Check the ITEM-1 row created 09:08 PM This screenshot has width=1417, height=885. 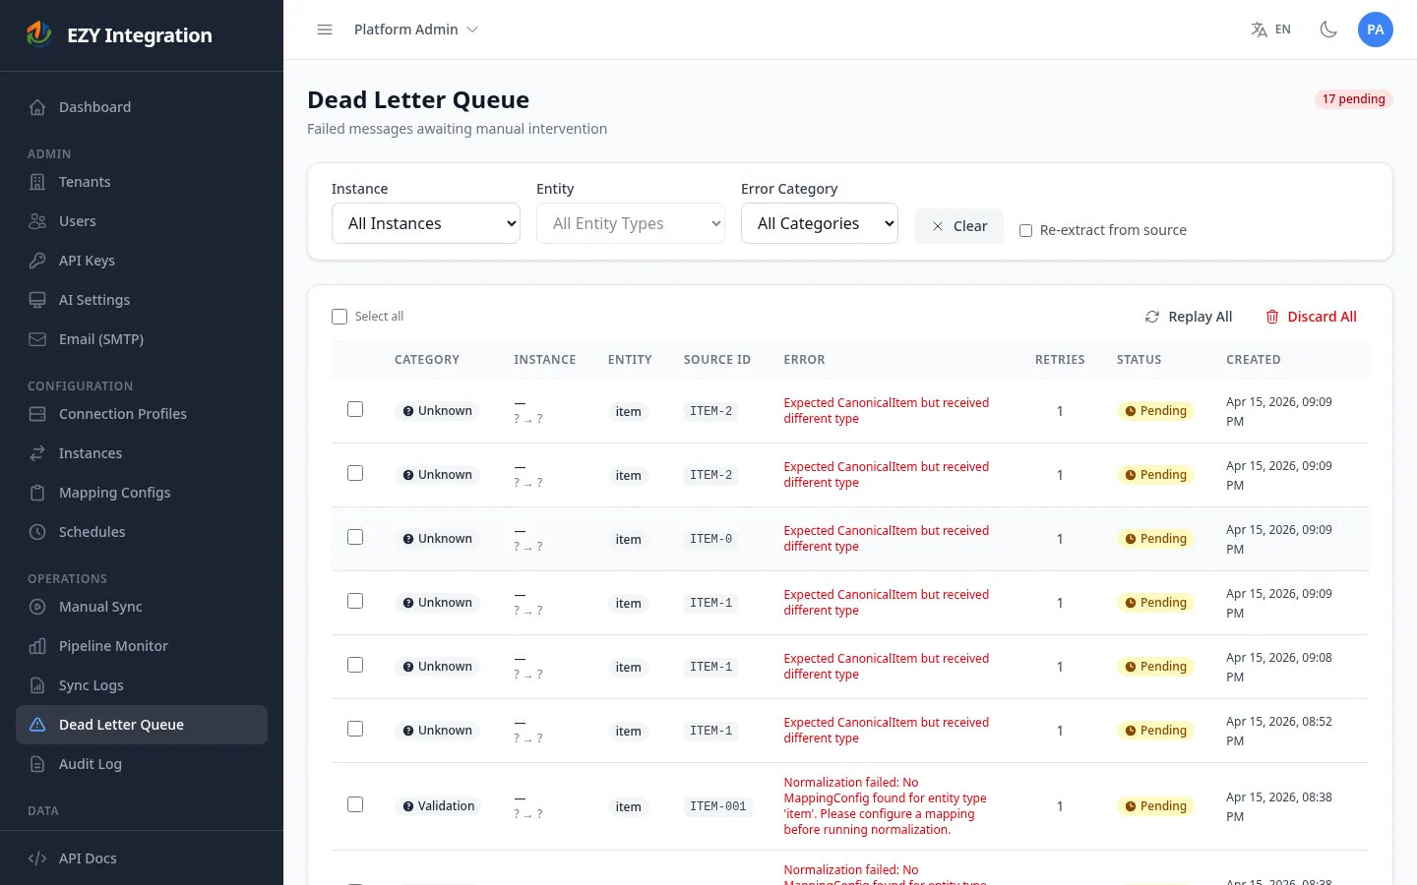tap(355, 665)
